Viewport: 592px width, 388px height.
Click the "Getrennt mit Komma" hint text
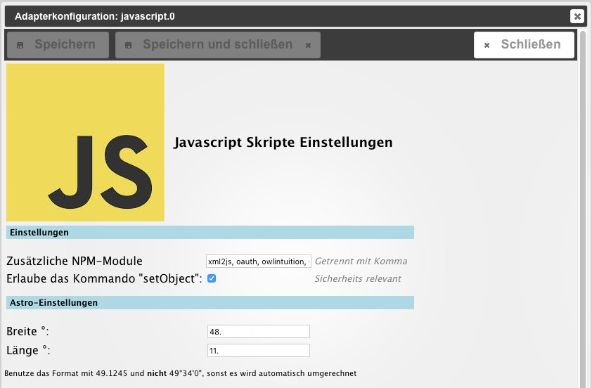pyautogui.click(x=361, y=261)
